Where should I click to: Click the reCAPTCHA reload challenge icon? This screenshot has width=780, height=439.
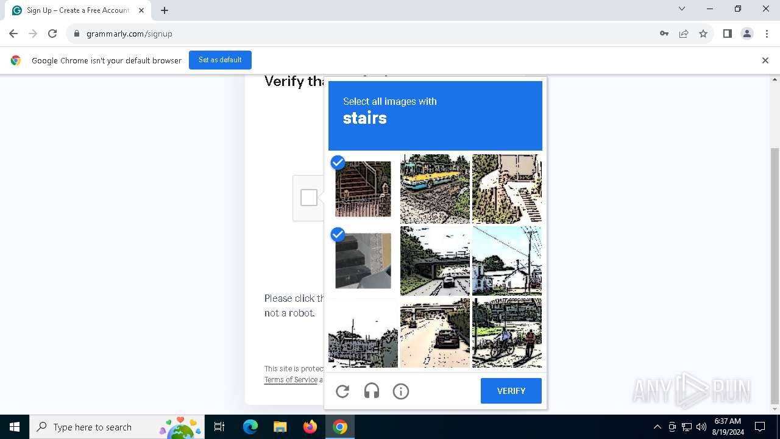(342, 391)
